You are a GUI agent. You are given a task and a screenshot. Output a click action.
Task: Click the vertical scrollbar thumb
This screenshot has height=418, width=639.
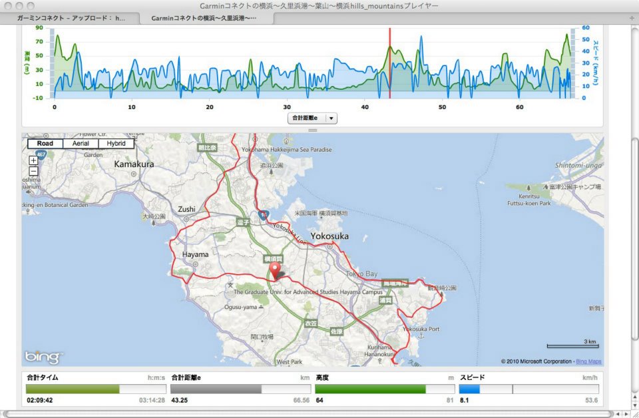[x=635, y=240]
